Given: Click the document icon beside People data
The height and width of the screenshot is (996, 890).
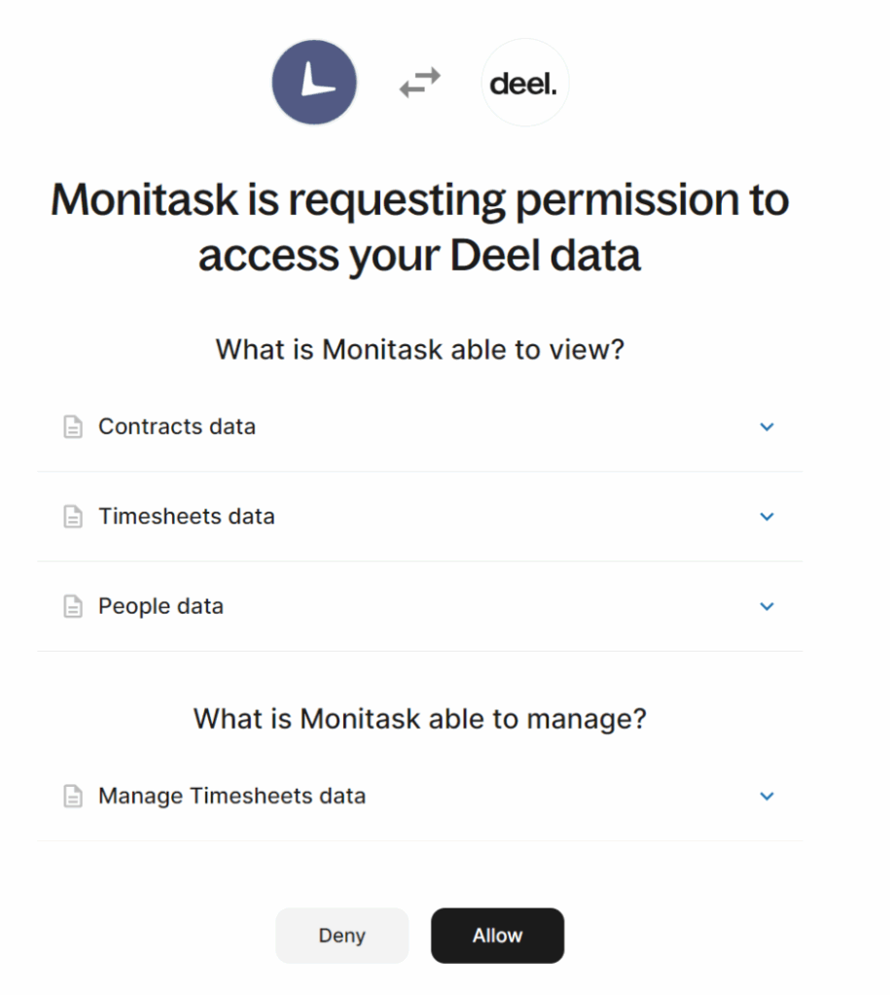Looking at the screenshot, I should point(73,606).
